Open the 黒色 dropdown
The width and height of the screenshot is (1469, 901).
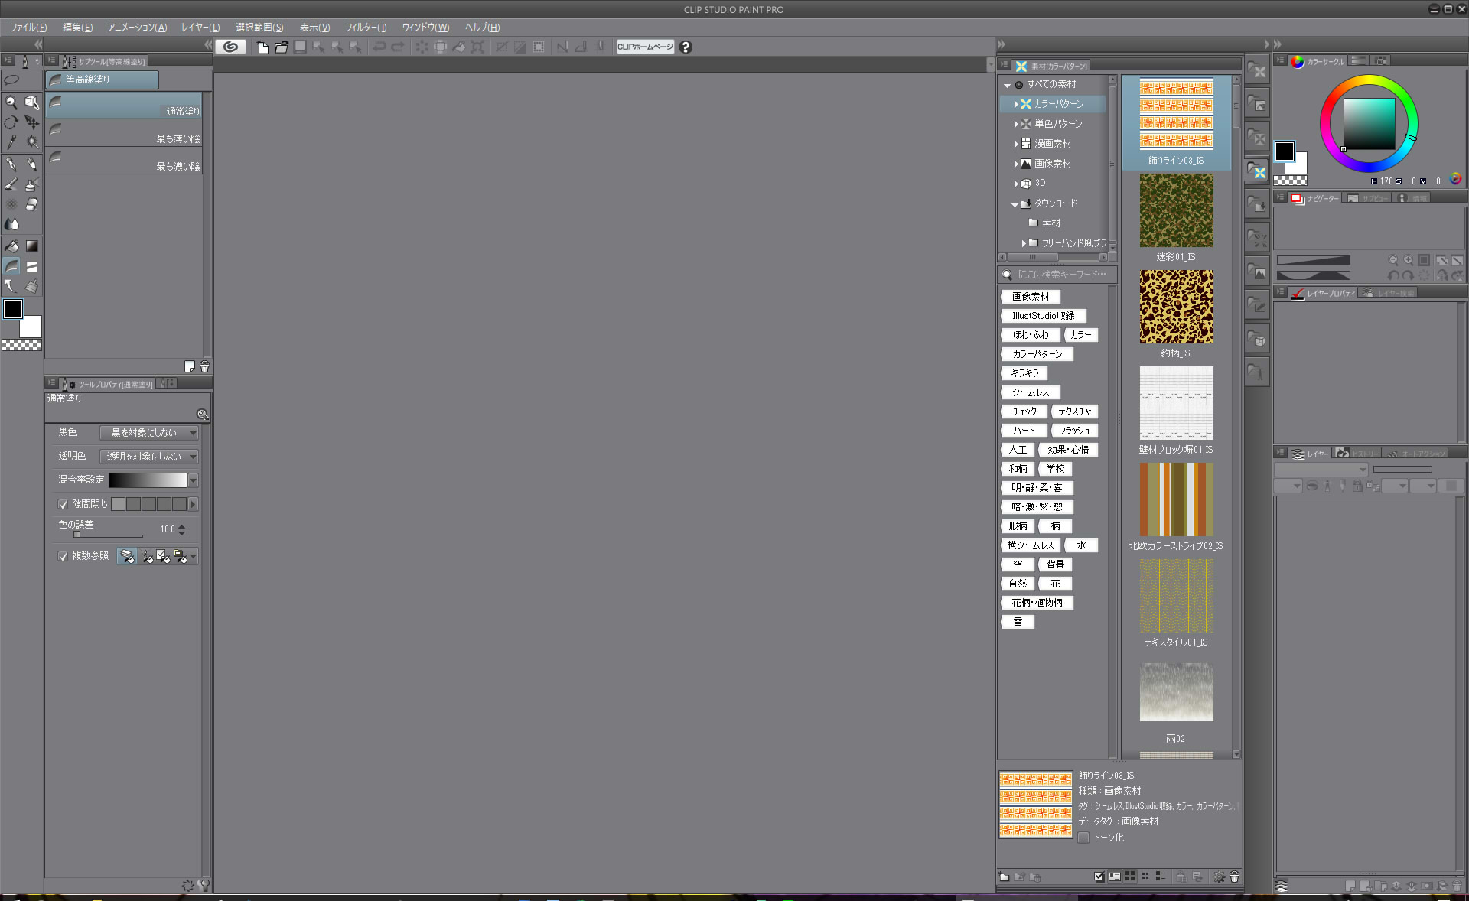(x=149, y=433)
